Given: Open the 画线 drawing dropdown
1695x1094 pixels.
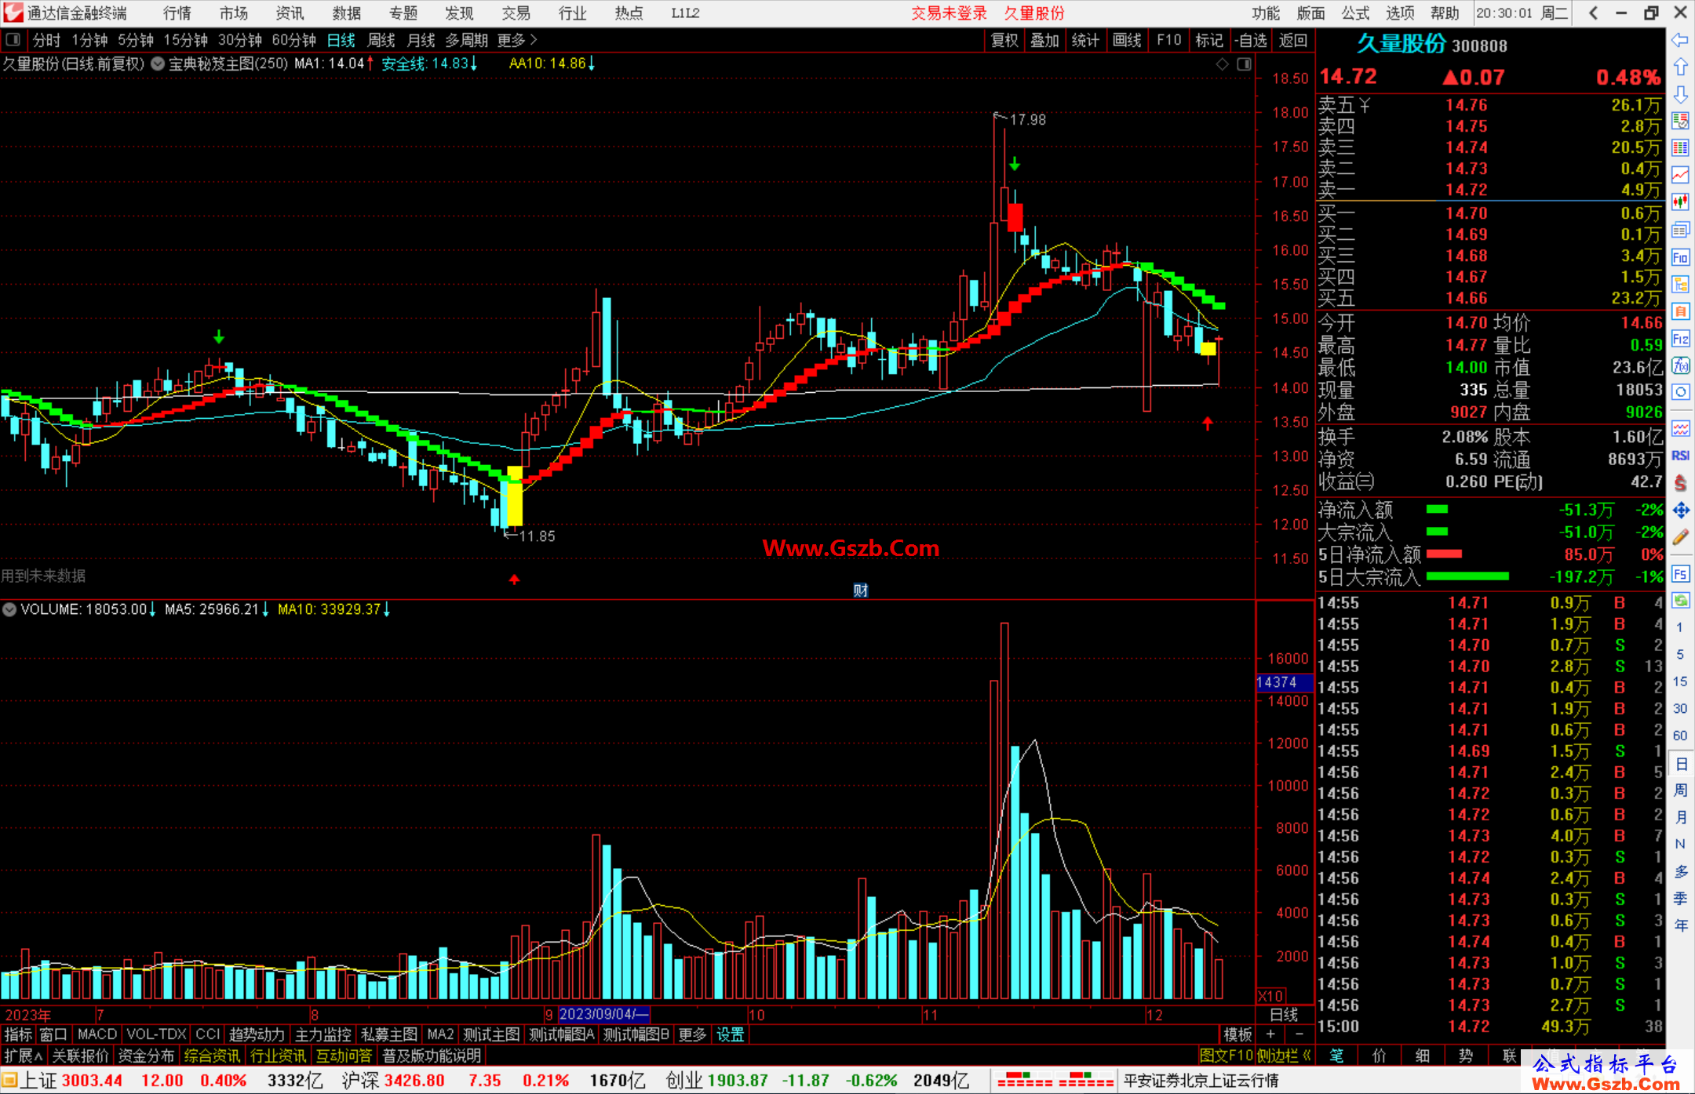Looking at the screenshot, I should pos(1127,40).
